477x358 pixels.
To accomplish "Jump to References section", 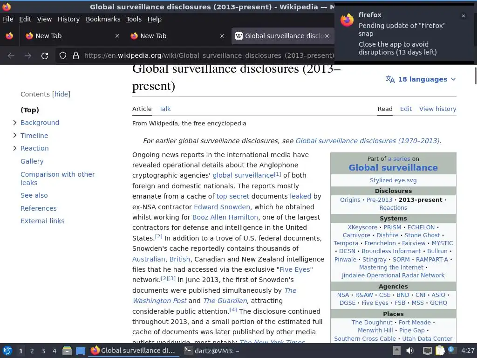I will click(38, 208).
